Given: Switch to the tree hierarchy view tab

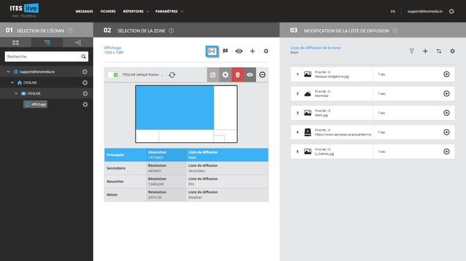Looking at the screenshot, I should pyautogui.click(x=78, y=42).
